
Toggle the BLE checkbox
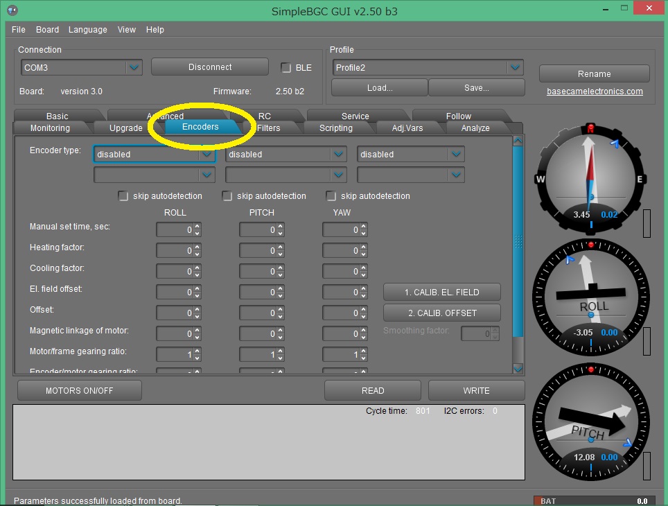[286, 68]
